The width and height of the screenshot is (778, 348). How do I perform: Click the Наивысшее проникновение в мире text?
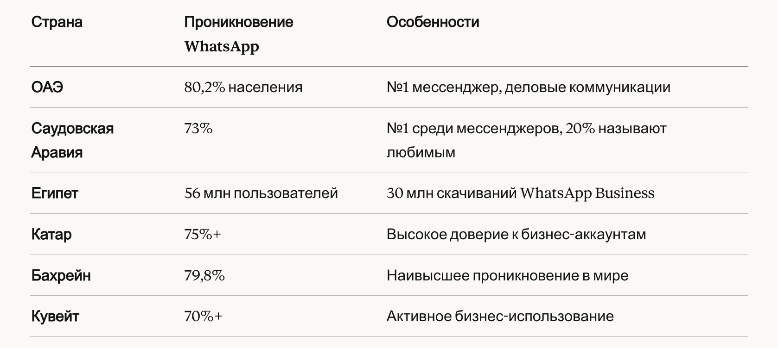[x=507, y=275]
